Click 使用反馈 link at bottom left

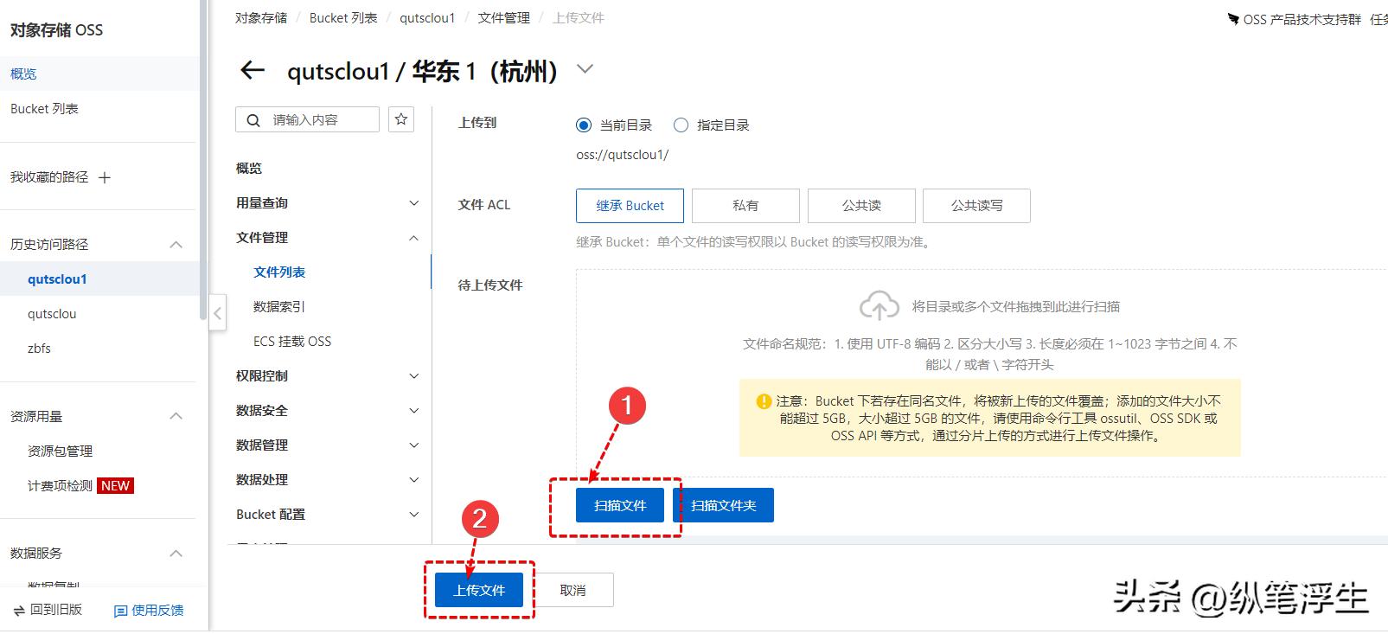click(x=157, y=611)
